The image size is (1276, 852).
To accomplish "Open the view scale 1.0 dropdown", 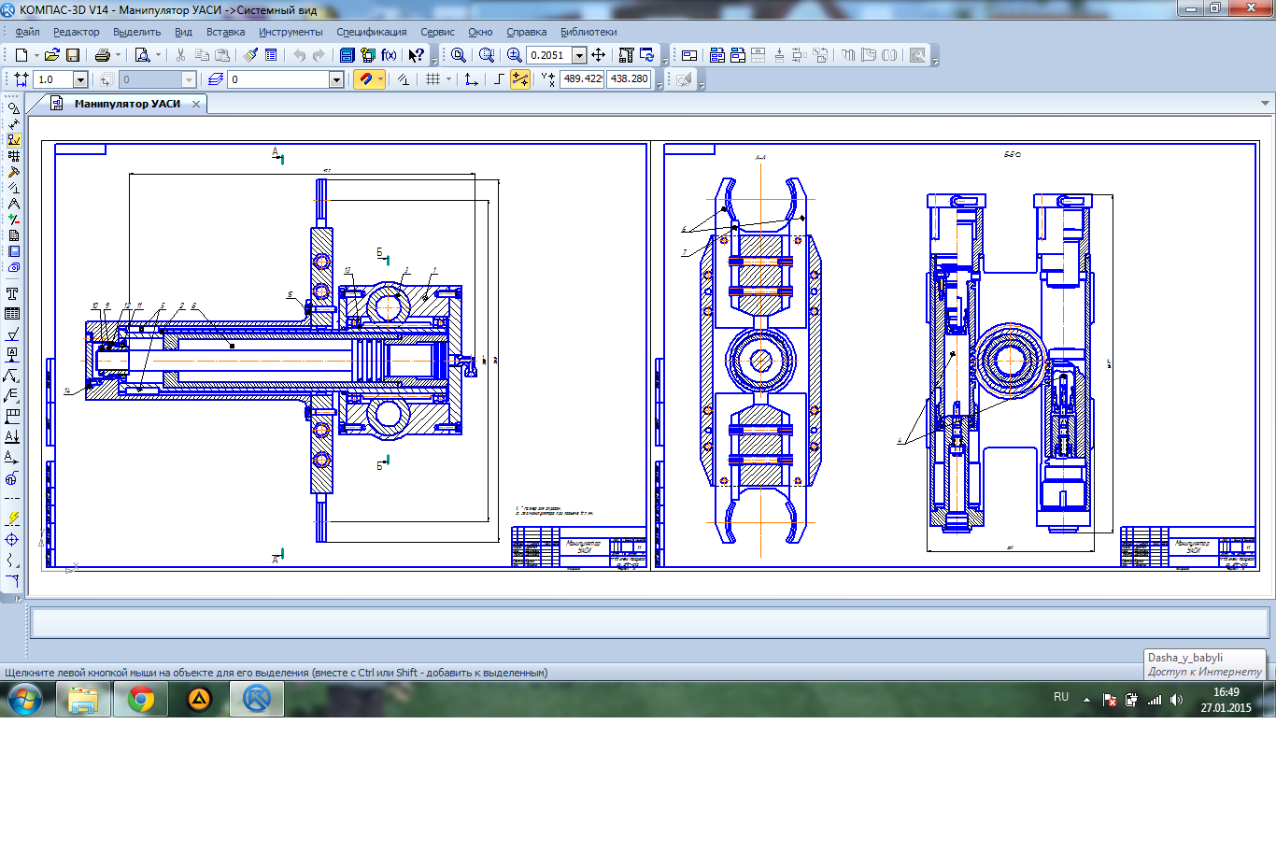I will pyautogui.click(x=80, y=79).
